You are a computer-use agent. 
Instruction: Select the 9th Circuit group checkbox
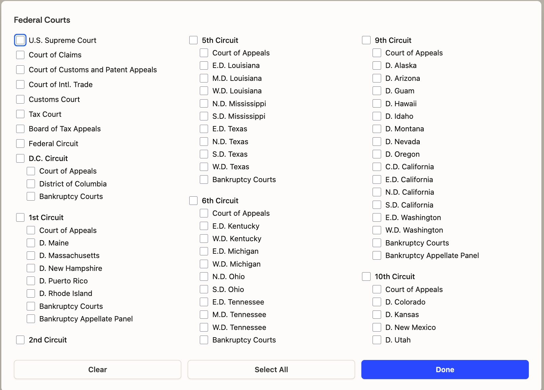[366, 40]
